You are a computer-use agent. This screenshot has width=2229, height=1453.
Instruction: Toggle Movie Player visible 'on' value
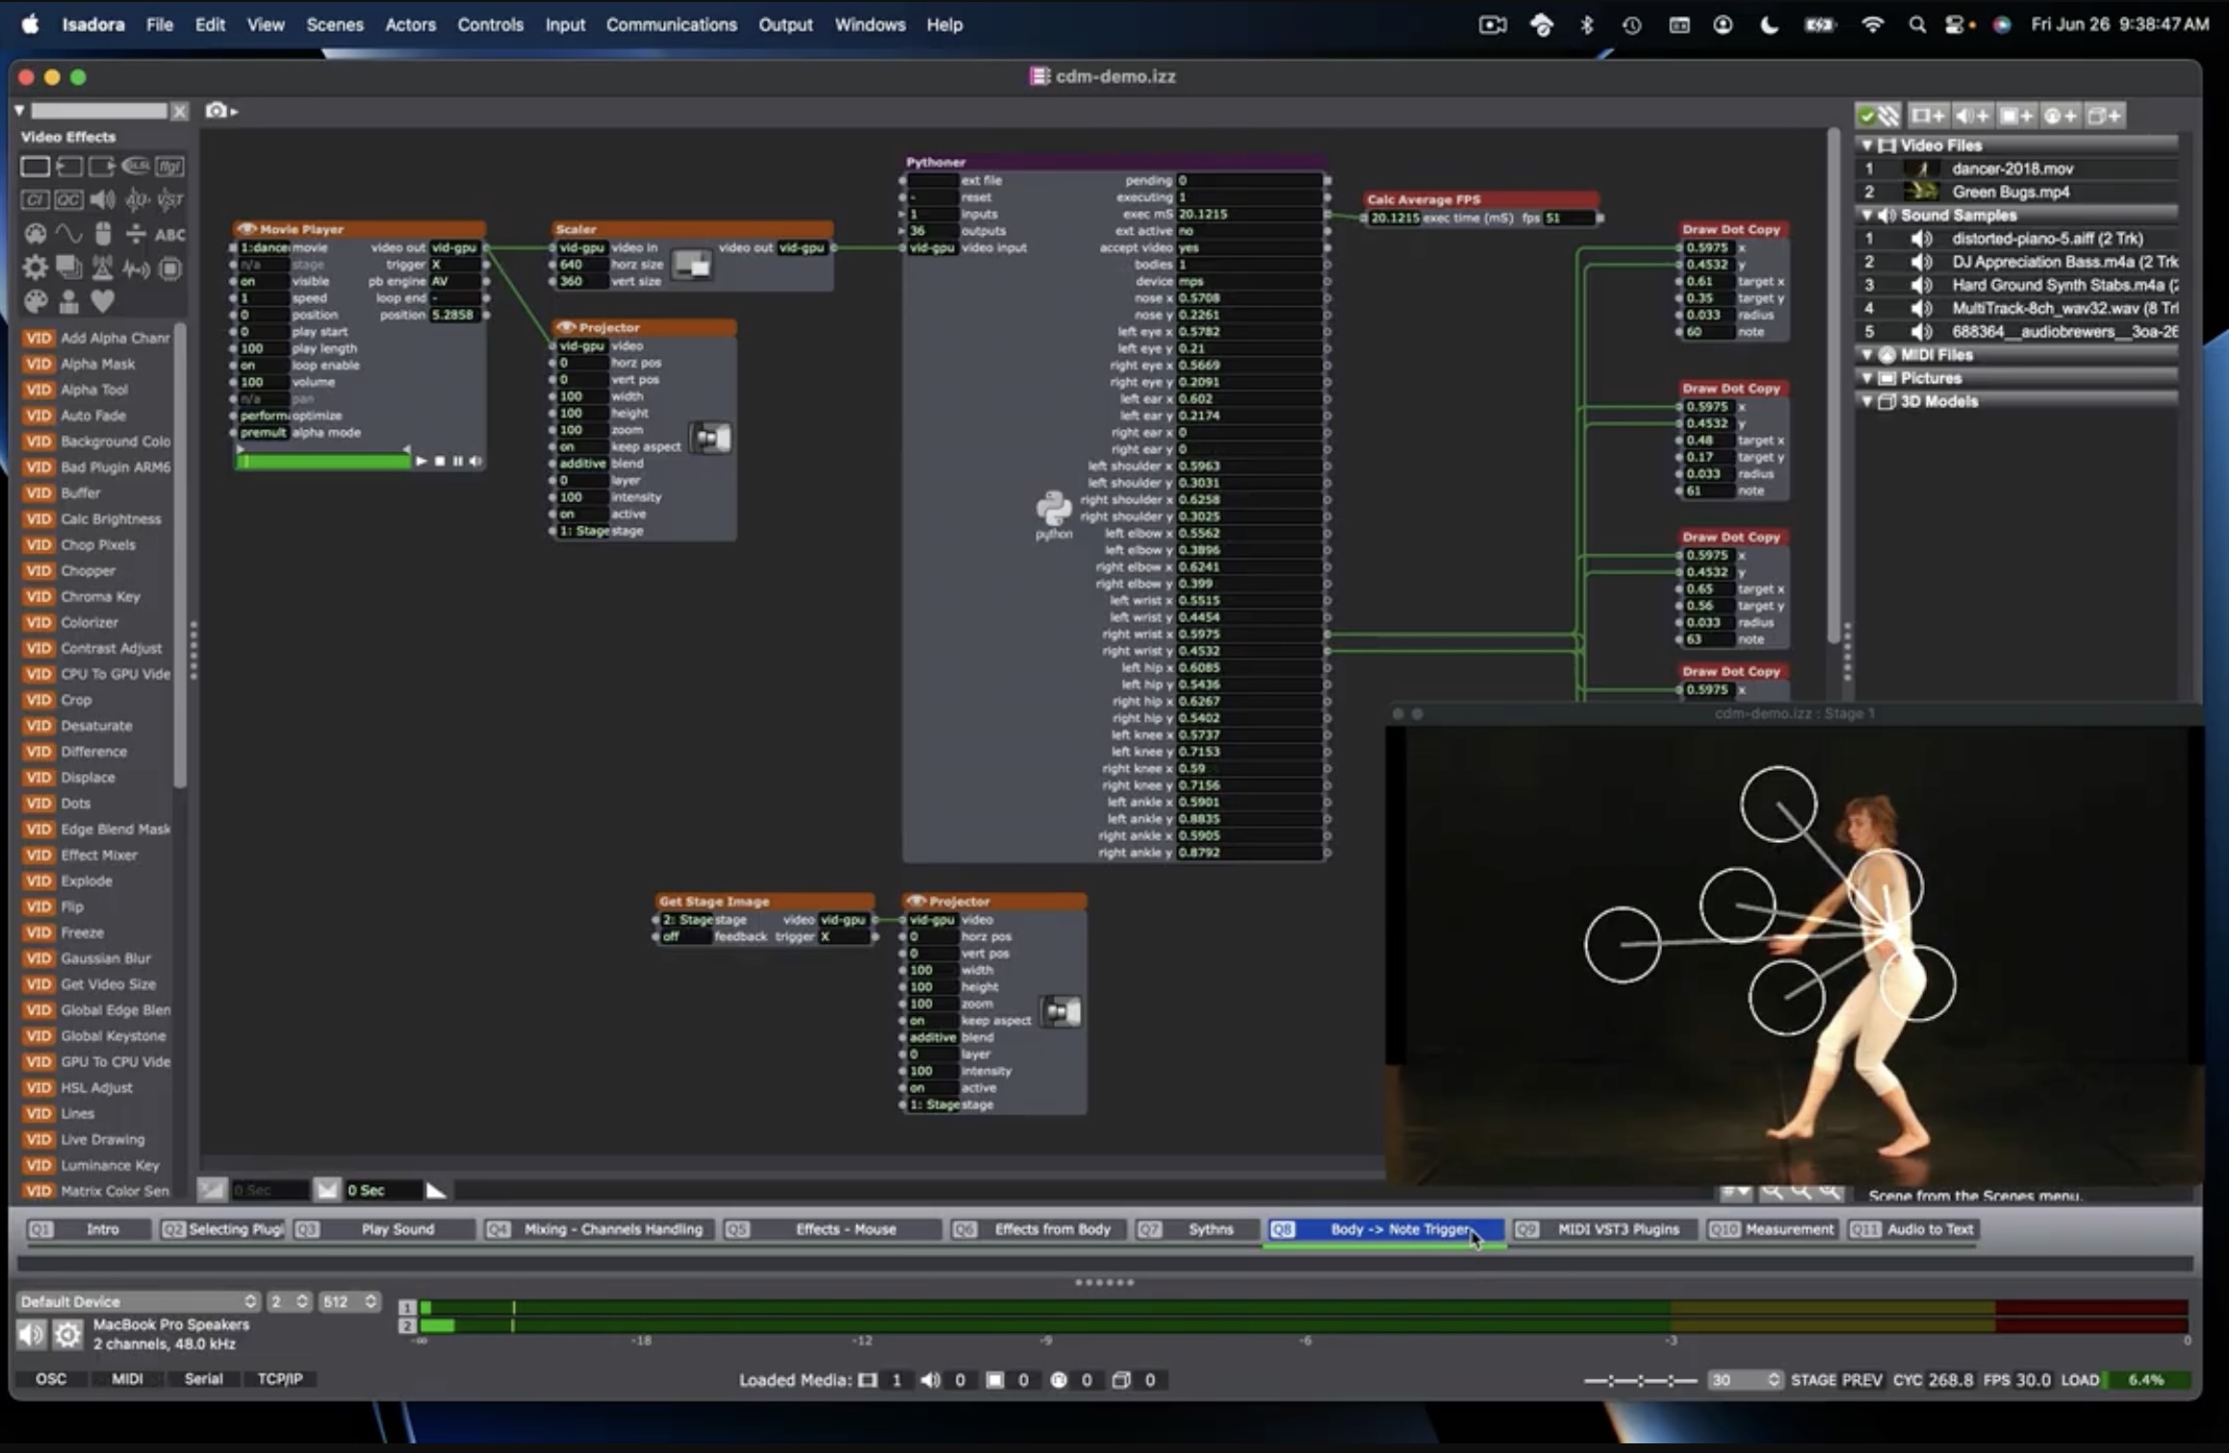262,281
